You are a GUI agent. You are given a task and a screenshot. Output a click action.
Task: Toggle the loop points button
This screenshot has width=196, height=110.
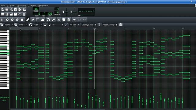pos(79,20)
